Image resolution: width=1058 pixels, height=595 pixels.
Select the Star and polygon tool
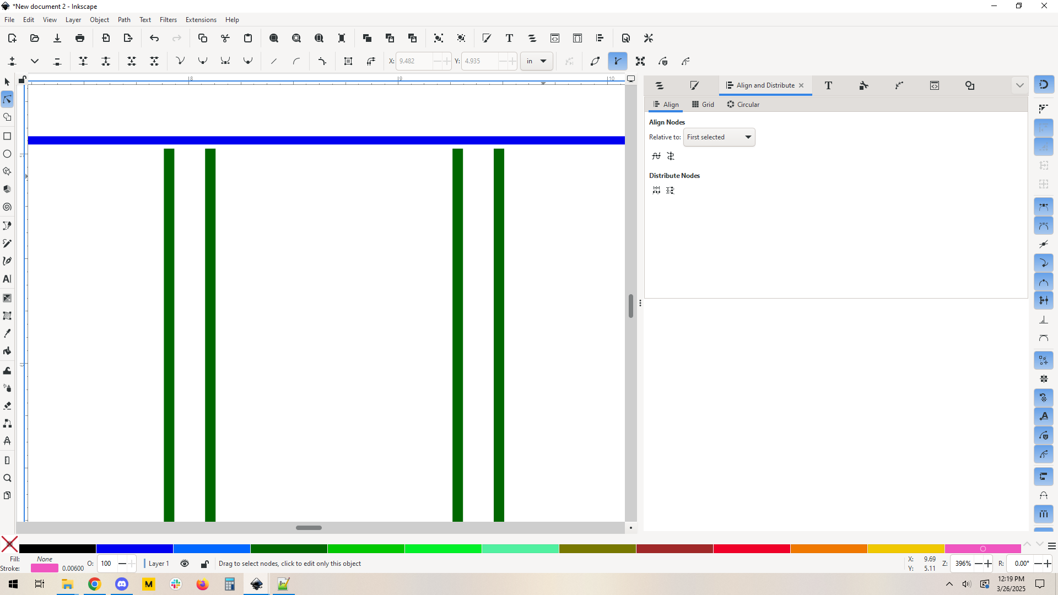tap(7, 171)
